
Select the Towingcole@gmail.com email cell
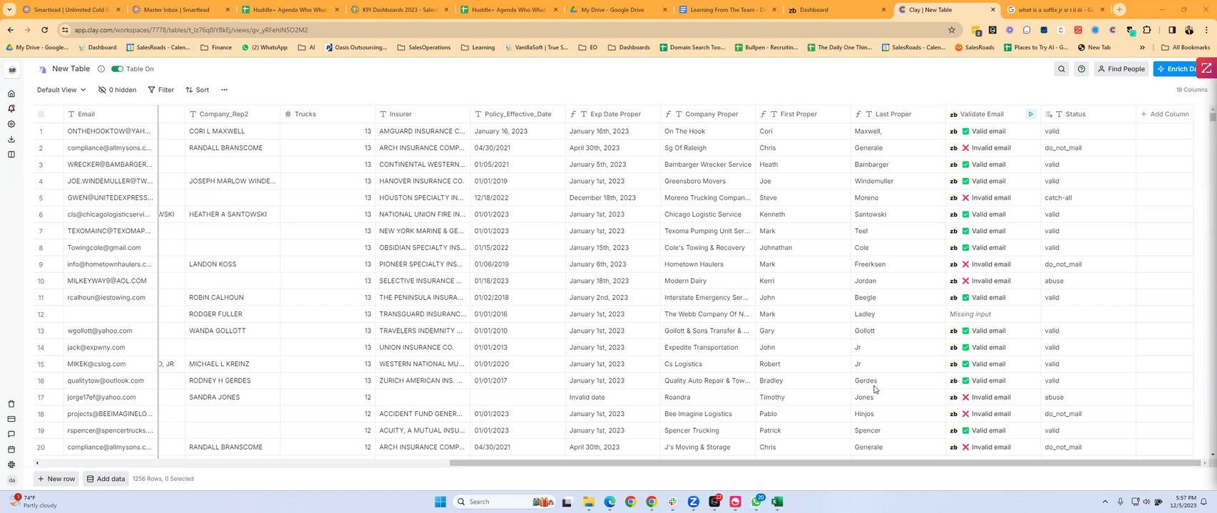[111, 248]
